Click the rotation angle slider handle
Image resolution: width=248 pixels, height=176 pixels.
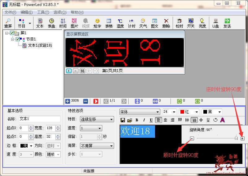click(x=236, y=138)
